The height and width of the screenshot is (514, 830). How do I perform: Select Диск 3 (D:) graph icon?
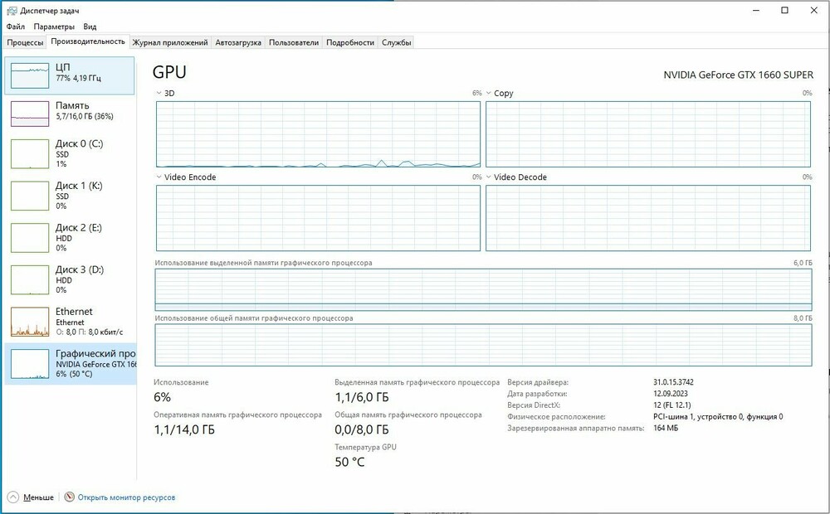30,279
